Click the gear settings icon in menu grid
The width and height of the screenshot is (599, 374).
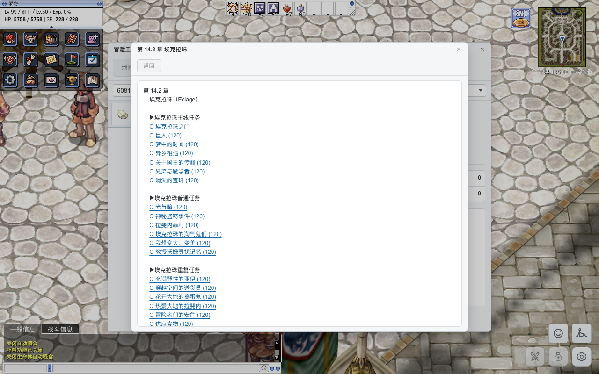pos(10,80)
